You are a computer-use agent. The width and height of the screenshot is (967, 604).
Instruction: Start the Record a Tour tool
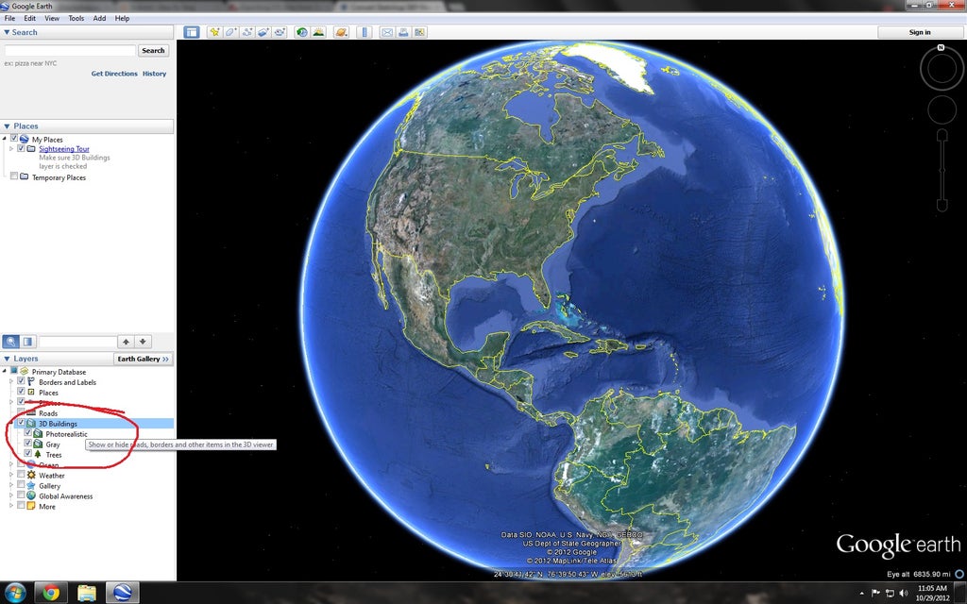tap(280, 32)
